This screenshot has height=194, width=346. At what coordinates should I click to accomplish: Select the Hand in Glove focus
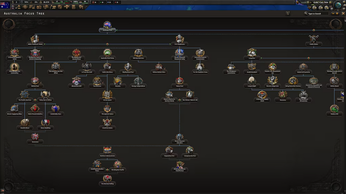click(25, 124)
